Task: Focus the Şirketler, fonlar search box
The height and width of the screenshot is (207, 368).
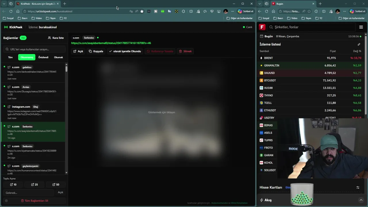Action: click(x=311, y=27)
